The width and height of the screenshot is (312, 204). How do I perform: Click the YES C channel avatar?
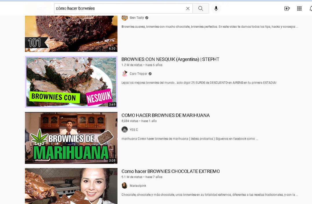point(125,130)
